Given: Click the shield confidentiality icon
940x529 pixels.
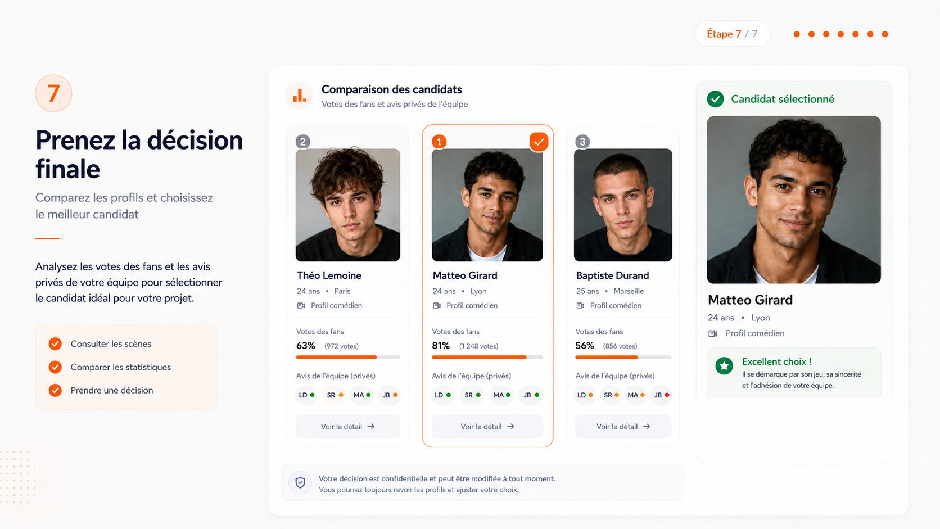Looking at the screenshot, I should 300,482.
